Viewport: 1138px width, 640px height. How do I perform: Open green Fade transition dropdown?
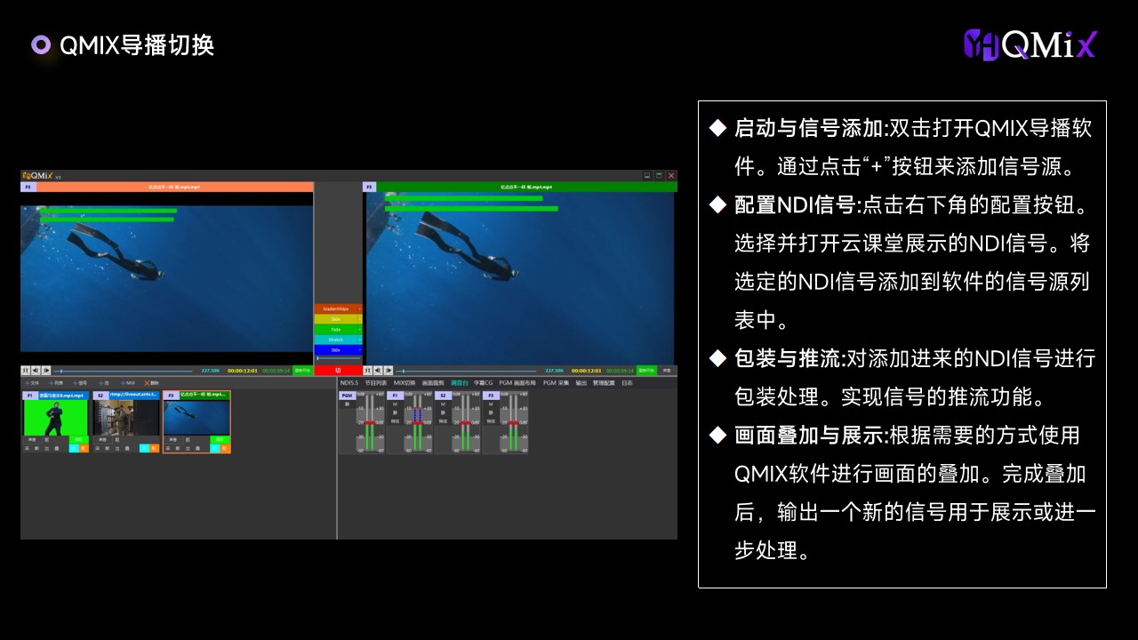coord(360,330)
